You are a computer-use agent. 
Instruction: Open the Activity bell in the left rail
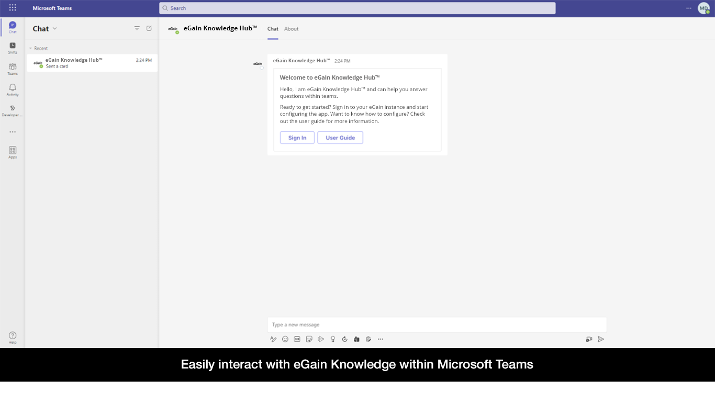(13, 90)
